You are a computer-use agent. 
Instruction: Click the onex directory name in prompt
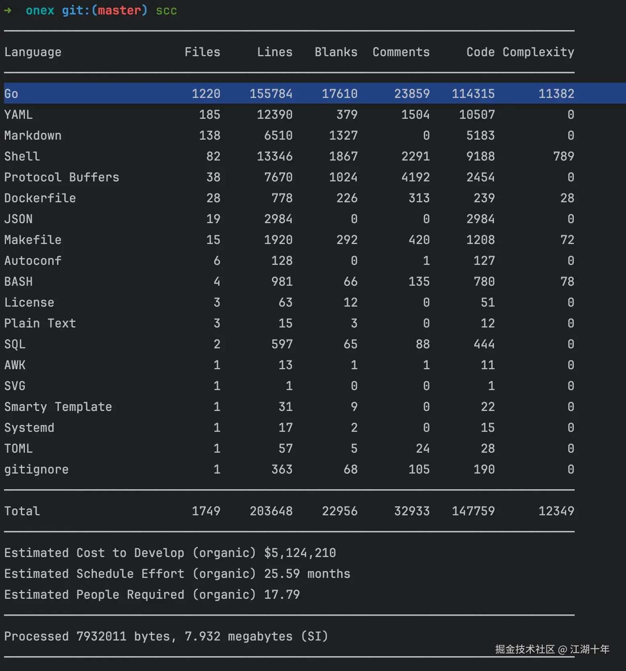pos(40,10)
